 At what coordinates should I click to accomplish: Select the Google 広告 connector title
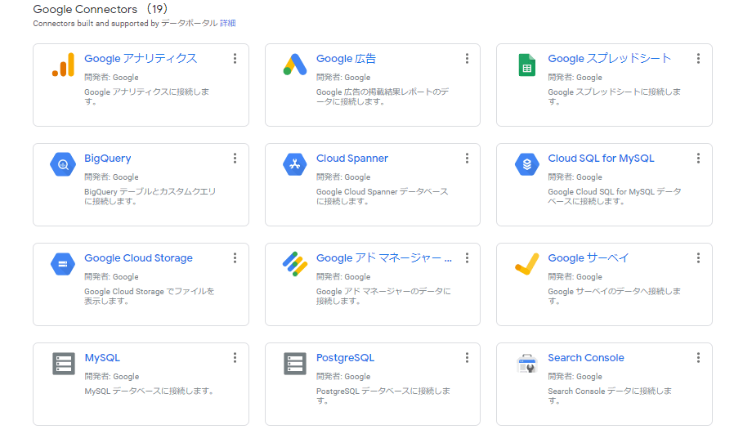point(347,58)
